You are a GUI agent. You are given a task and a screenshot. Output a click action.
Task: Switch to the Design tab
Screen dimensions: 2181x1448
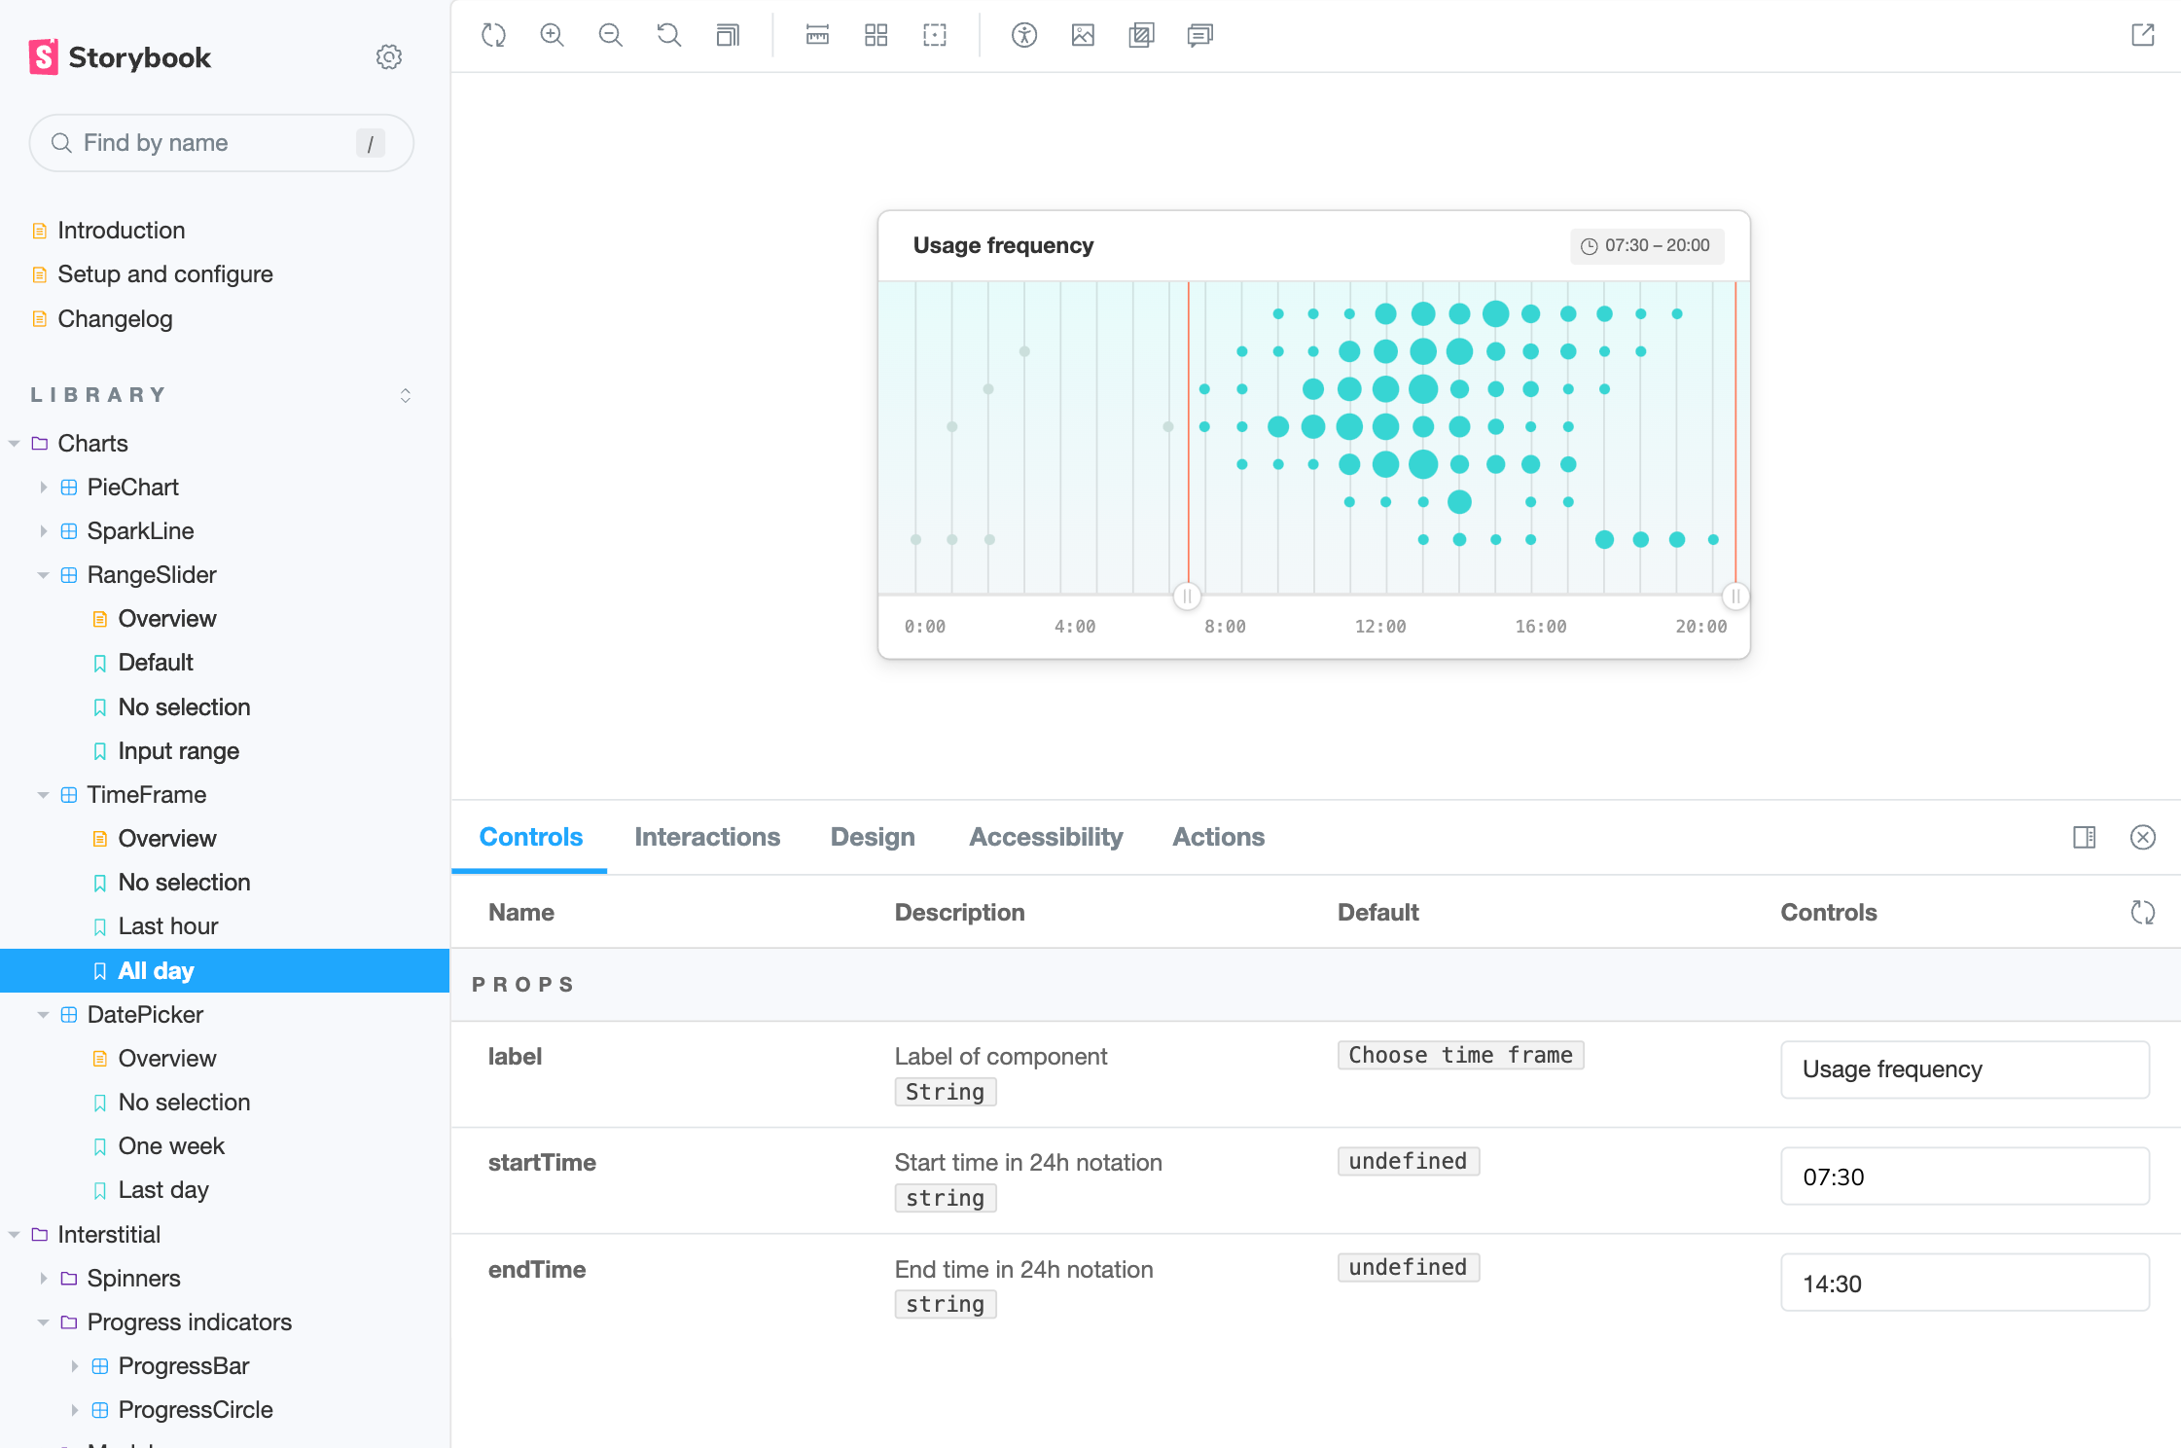(873, 837)
